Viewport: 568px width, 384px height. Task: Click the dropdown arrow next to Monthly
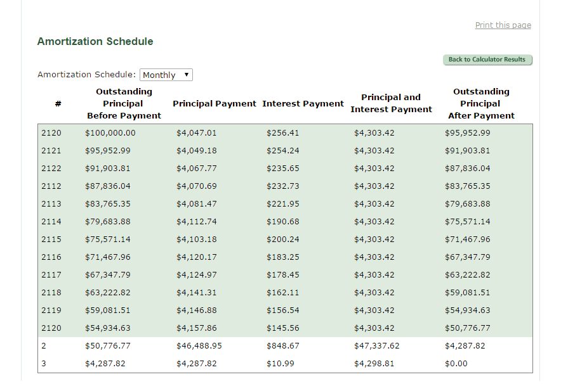(186, 75)
